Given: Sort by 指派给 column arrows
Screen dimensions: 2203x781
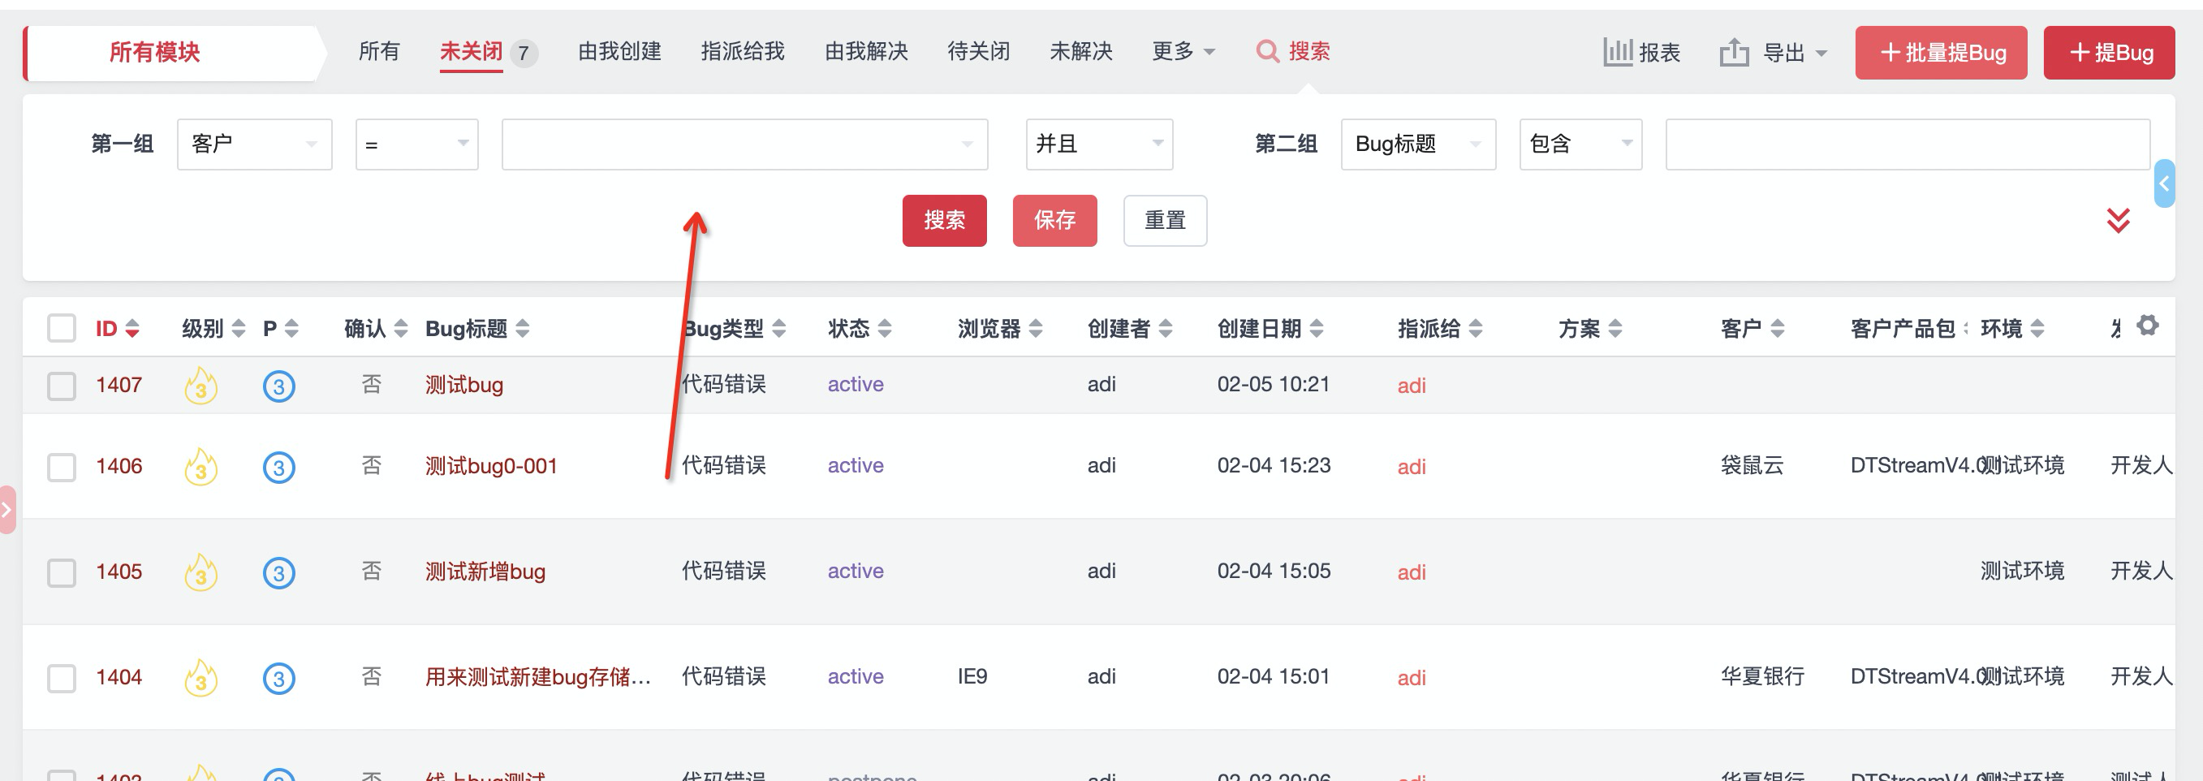Looking at the screenshot, I should (1475, 329).
